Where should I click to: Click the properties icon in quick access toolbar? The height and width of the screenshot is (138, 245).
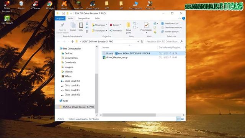tap(63, 13)
